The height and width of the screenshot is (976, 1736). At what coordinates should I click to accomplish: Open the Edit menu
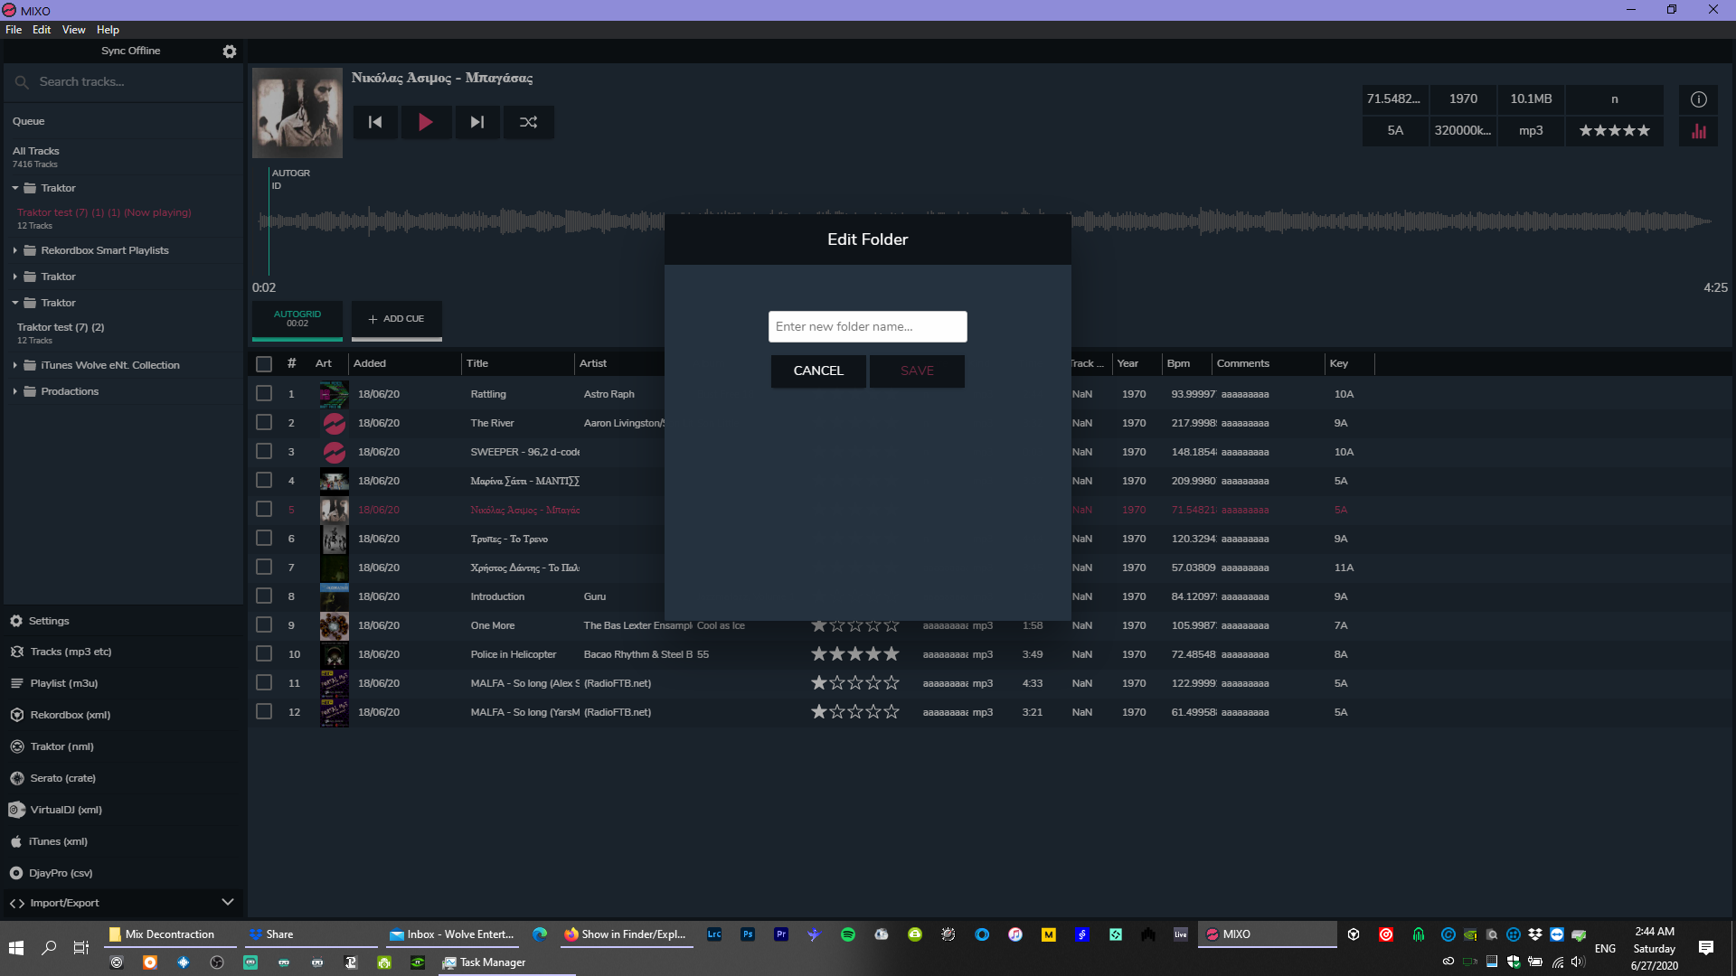(x=42, y=30)
